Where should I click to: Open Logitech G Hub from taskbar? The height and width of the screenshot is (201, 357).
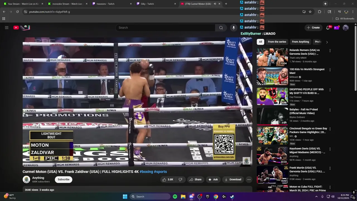(224, 197)
